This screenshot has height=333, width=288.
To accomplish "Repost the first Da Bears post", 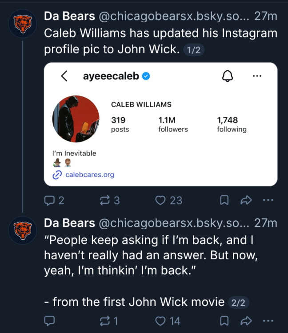I will click(110, 200).
